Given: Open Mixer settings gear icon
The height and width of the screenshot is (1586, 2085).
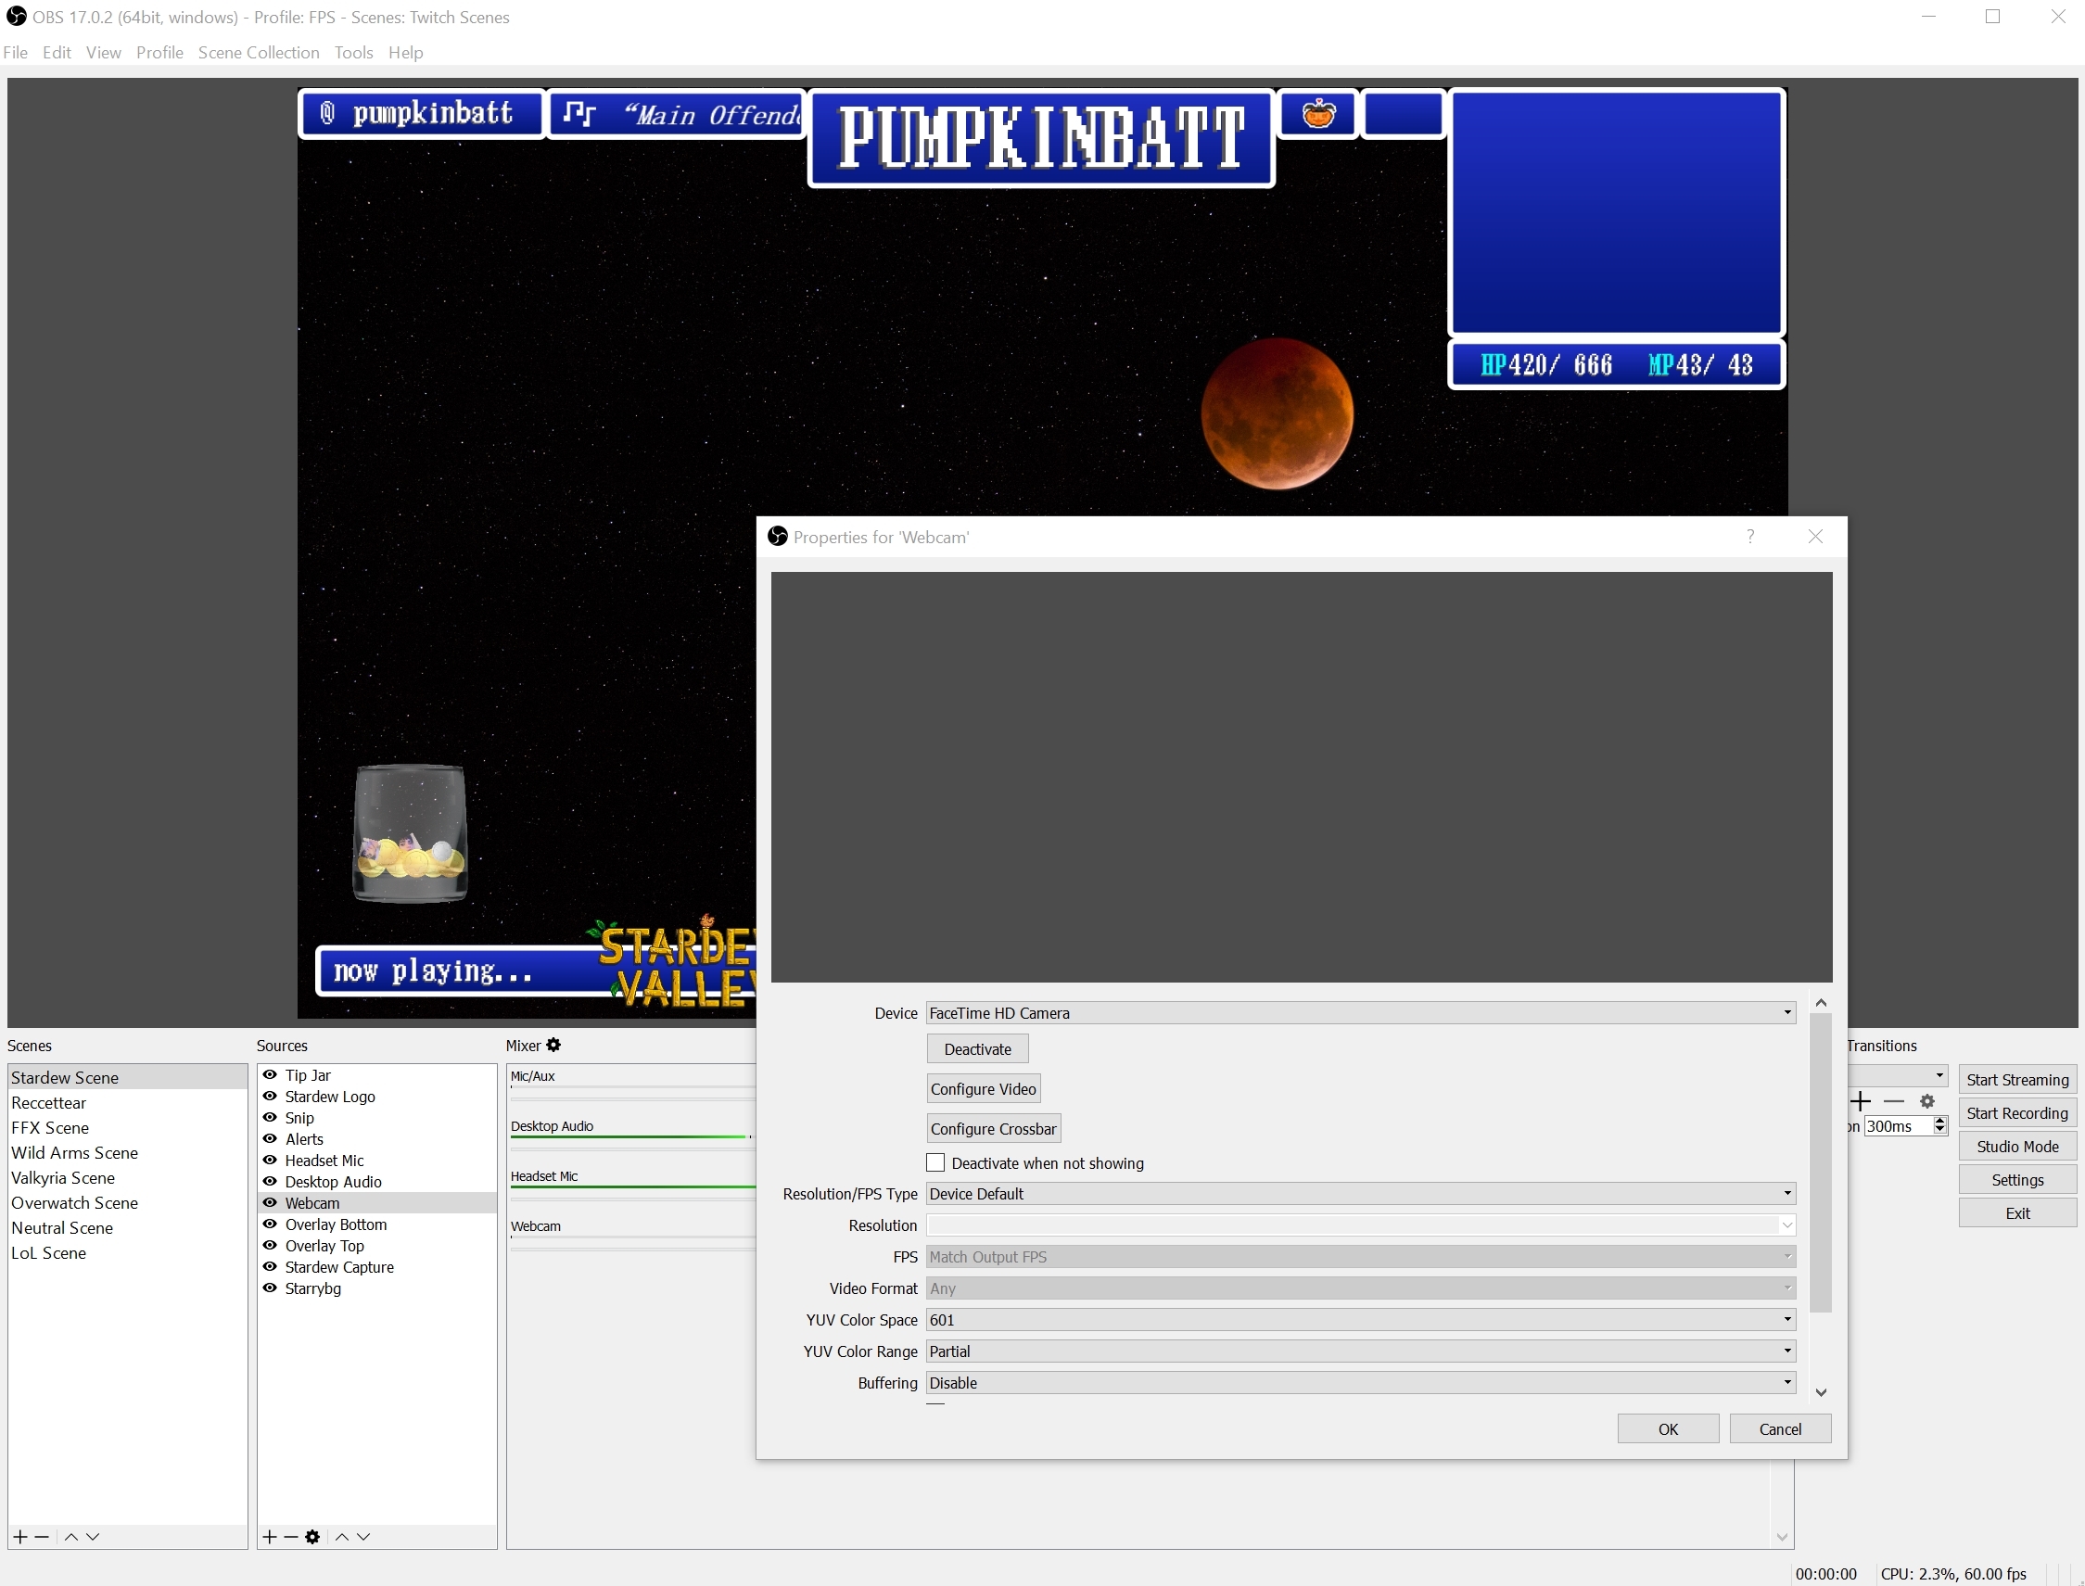Looking at the screenshot, I should tap(554, 1045).
